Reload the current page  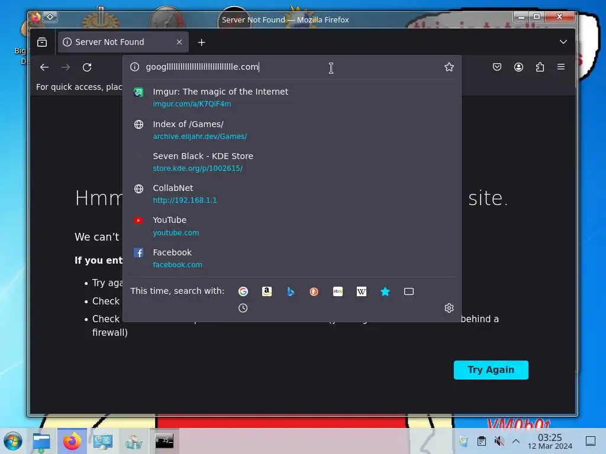tap(87, 67)
